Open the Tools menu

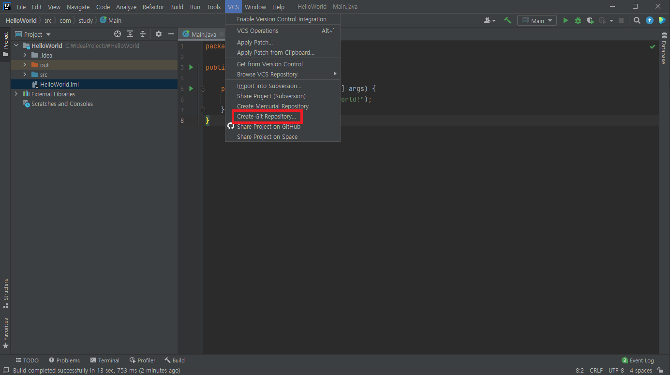[213, 7]
